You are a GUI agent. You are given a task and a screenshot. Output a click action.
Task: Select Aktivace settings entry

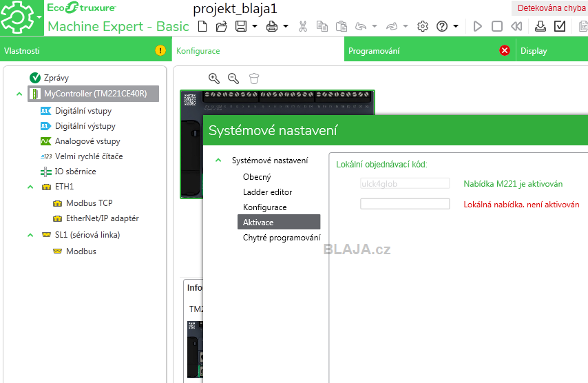(279, 222)
